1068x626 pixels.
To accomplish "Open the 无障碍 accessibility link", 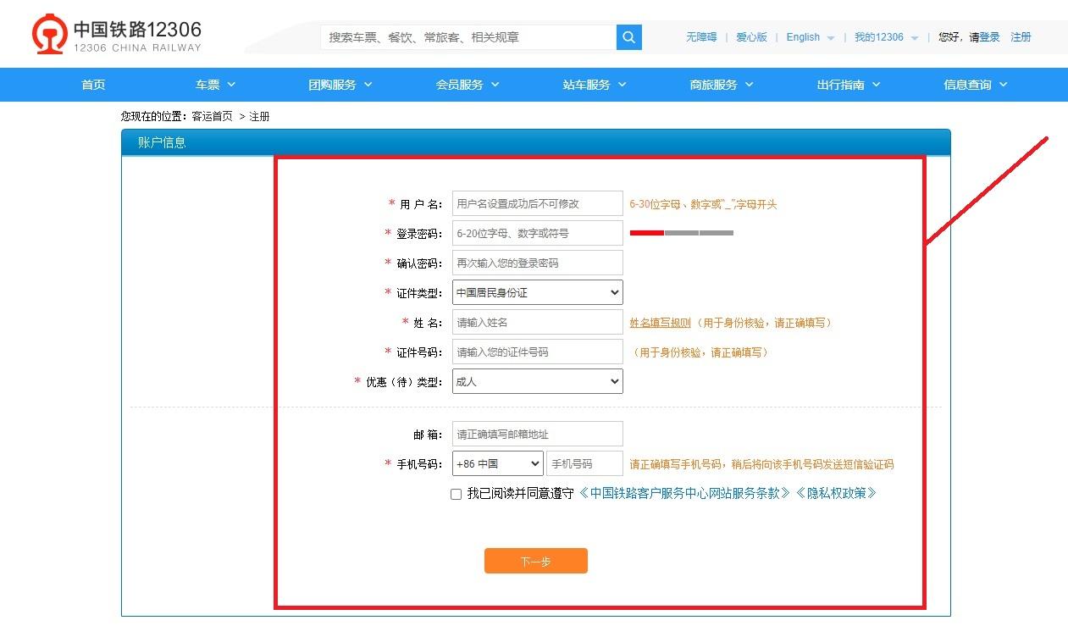I will pyautogui.click(x=700, y=37).
